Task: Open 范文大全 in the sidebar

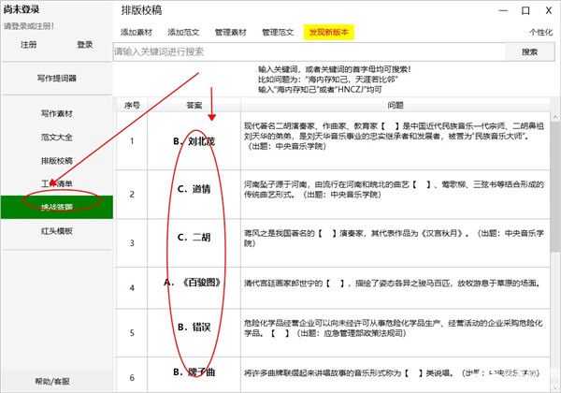Action: coord(56,137)
